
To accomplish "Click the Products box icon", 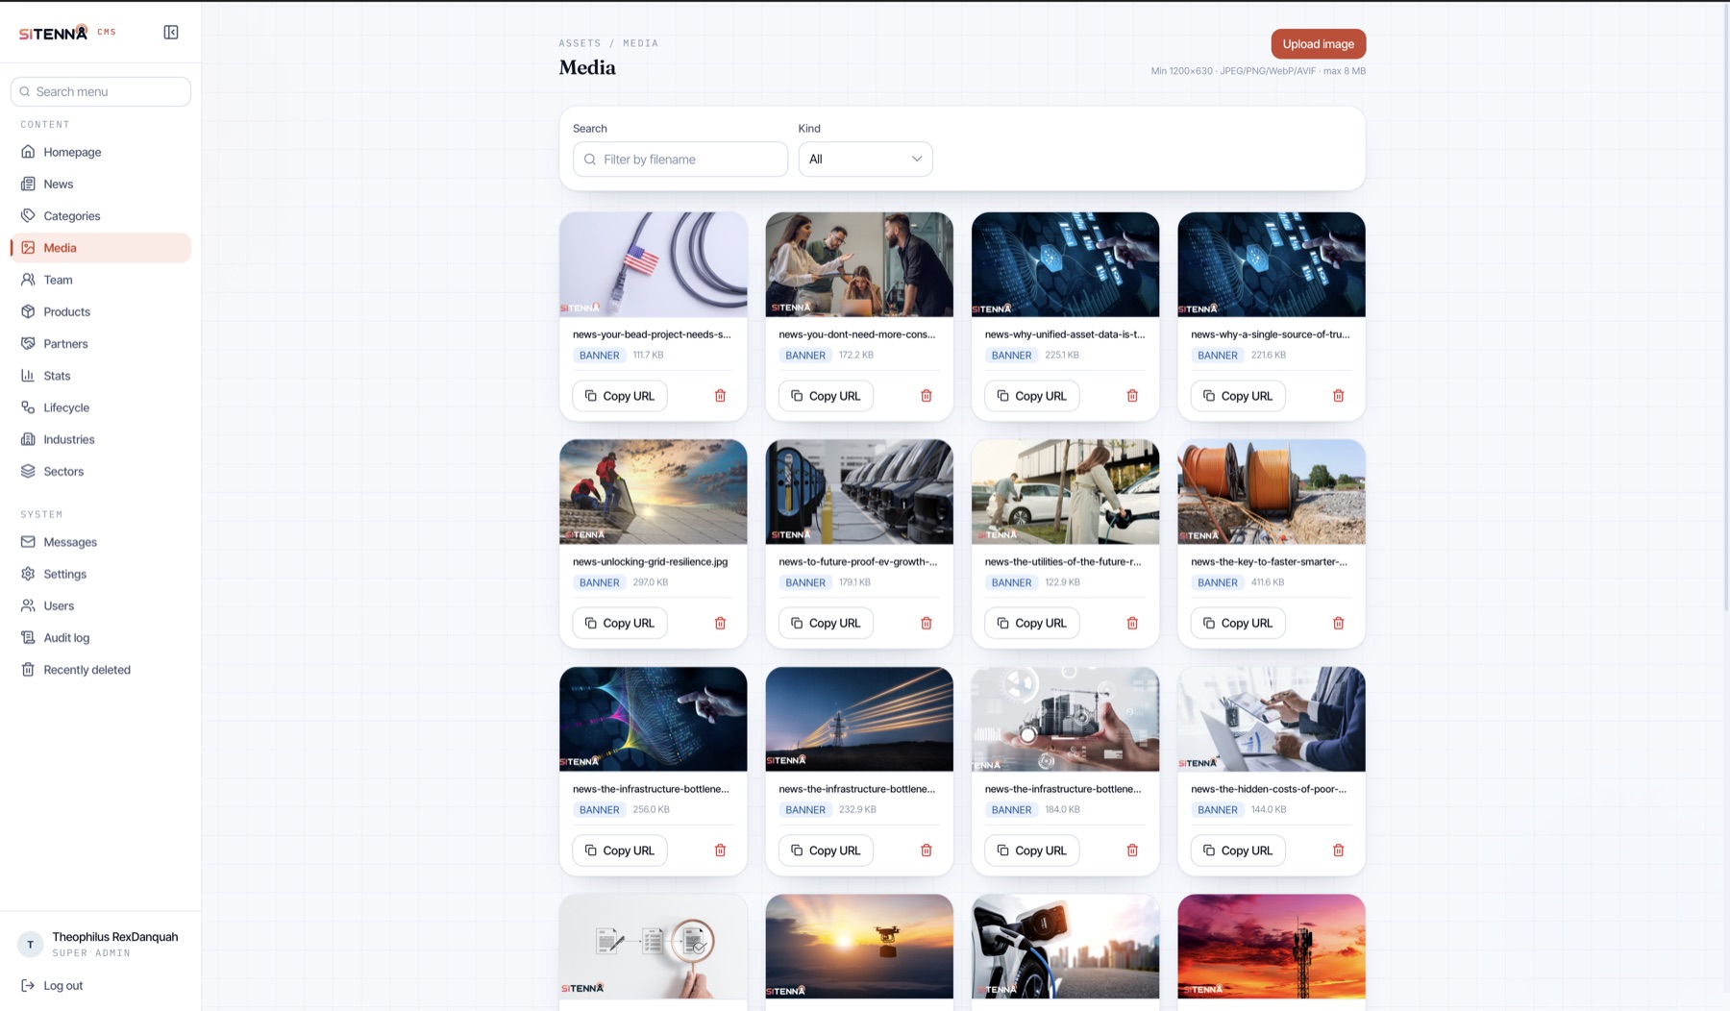I will [x=28, y=311].
